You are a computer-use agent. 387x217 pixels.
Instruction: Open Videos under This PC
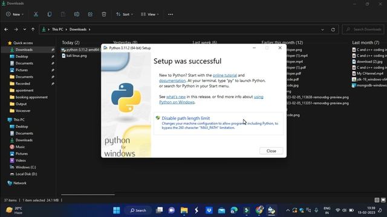coord(21,160)
